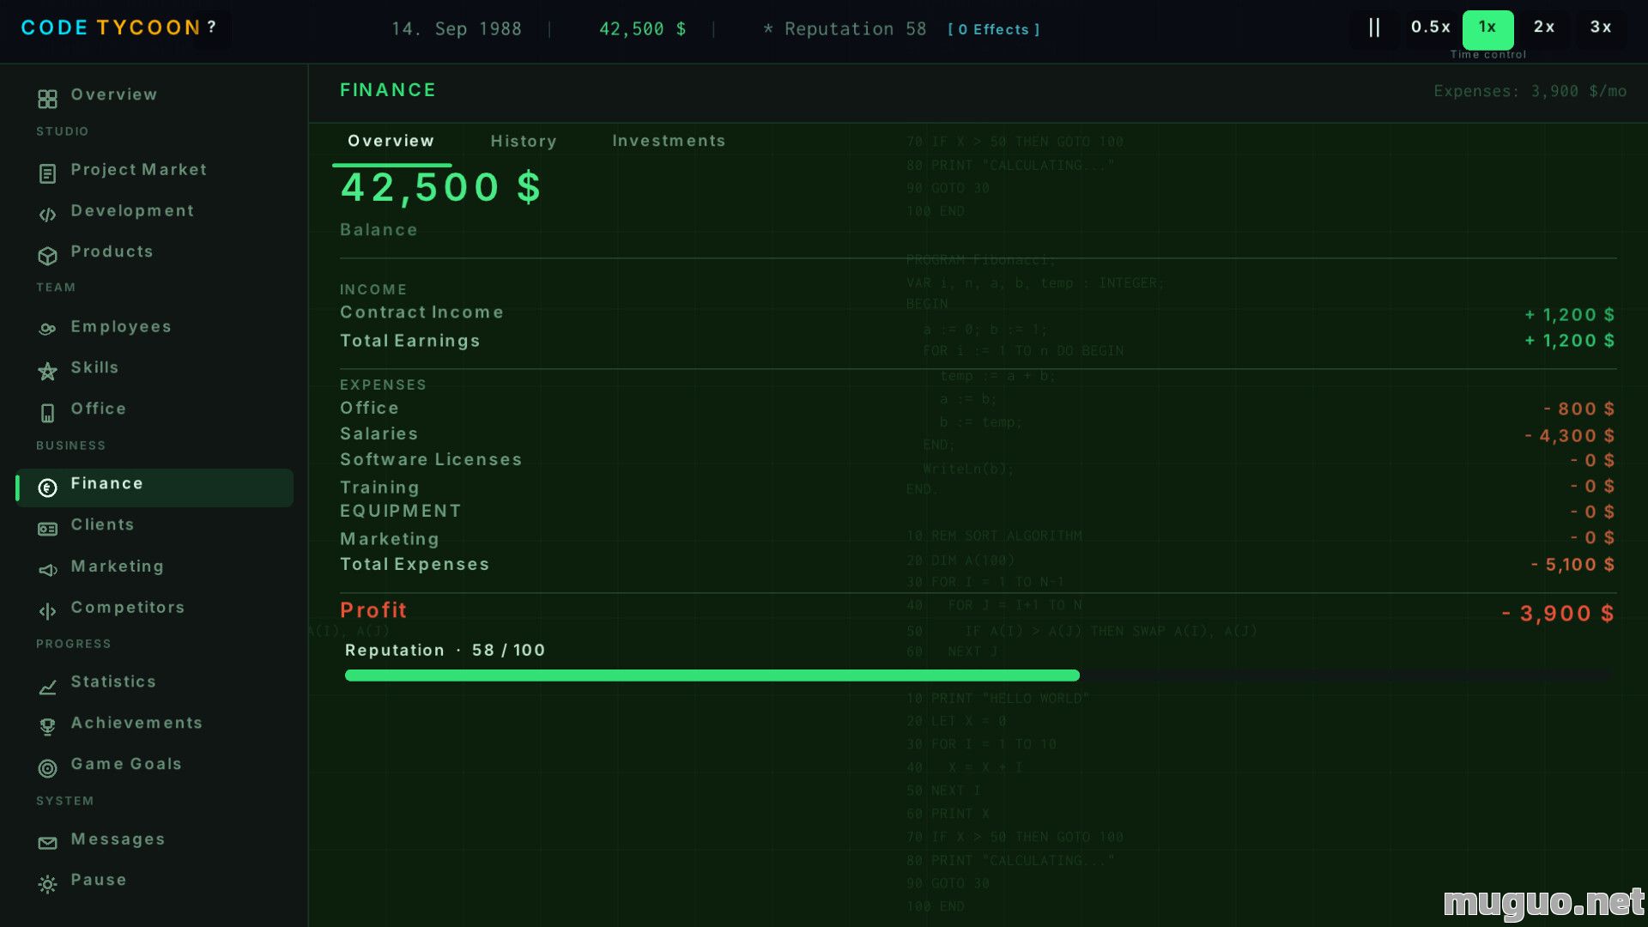Select the 1x time speed

pos(1487,28)
